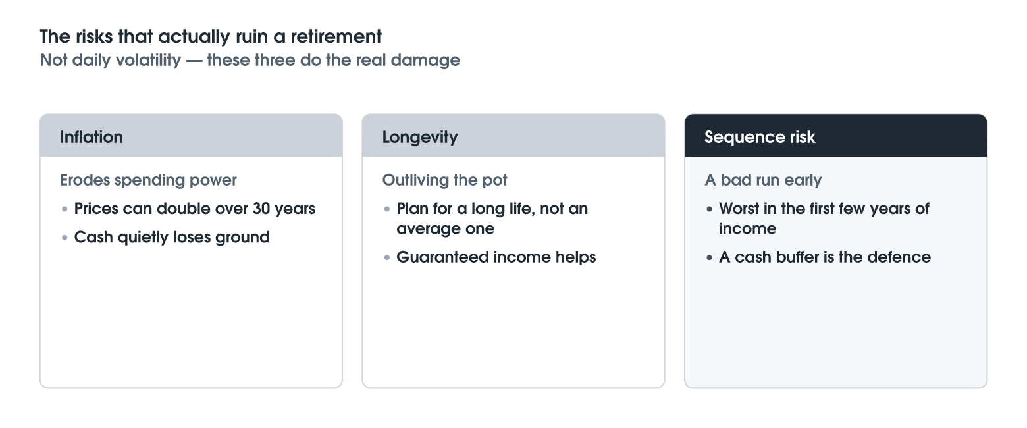Click 'A bad run early' subheading
1027x428 pixels.
(x=764, y=180)
